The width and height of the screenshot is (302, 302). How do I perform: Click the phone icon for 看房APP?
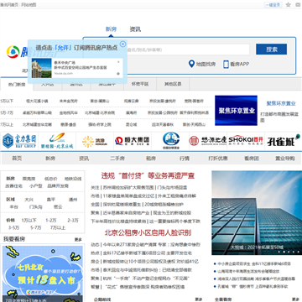pos(226,64)
